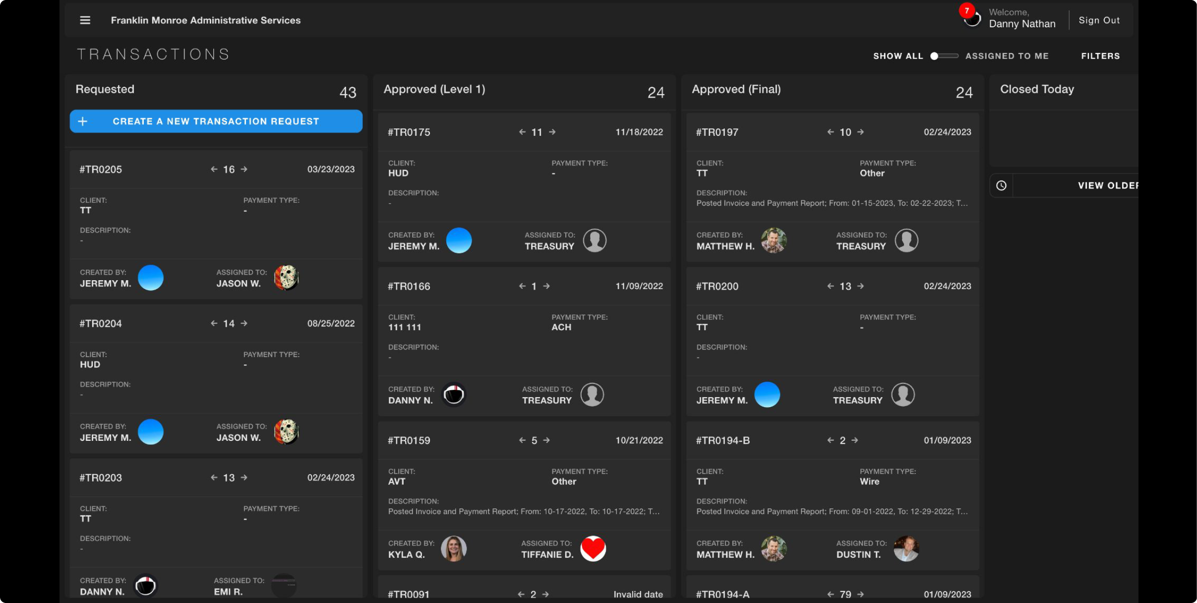Click the Assigned To Me label
Image resolution: width=1197 pixels, height=603 pixels.
tap(1007, 56)
